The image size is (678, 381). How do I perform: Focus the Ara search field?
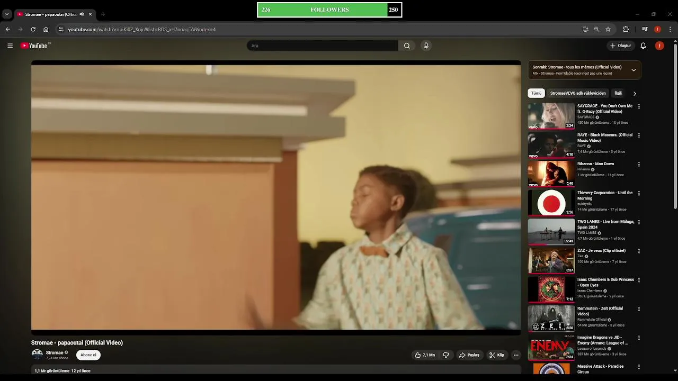(x=322, y=46)
